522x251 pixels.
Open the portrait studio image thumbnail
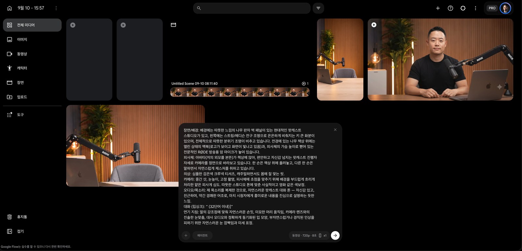tap(340, 59)
